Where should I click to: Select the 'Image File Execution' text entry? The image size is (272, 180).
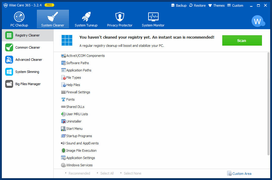point(81,151)
